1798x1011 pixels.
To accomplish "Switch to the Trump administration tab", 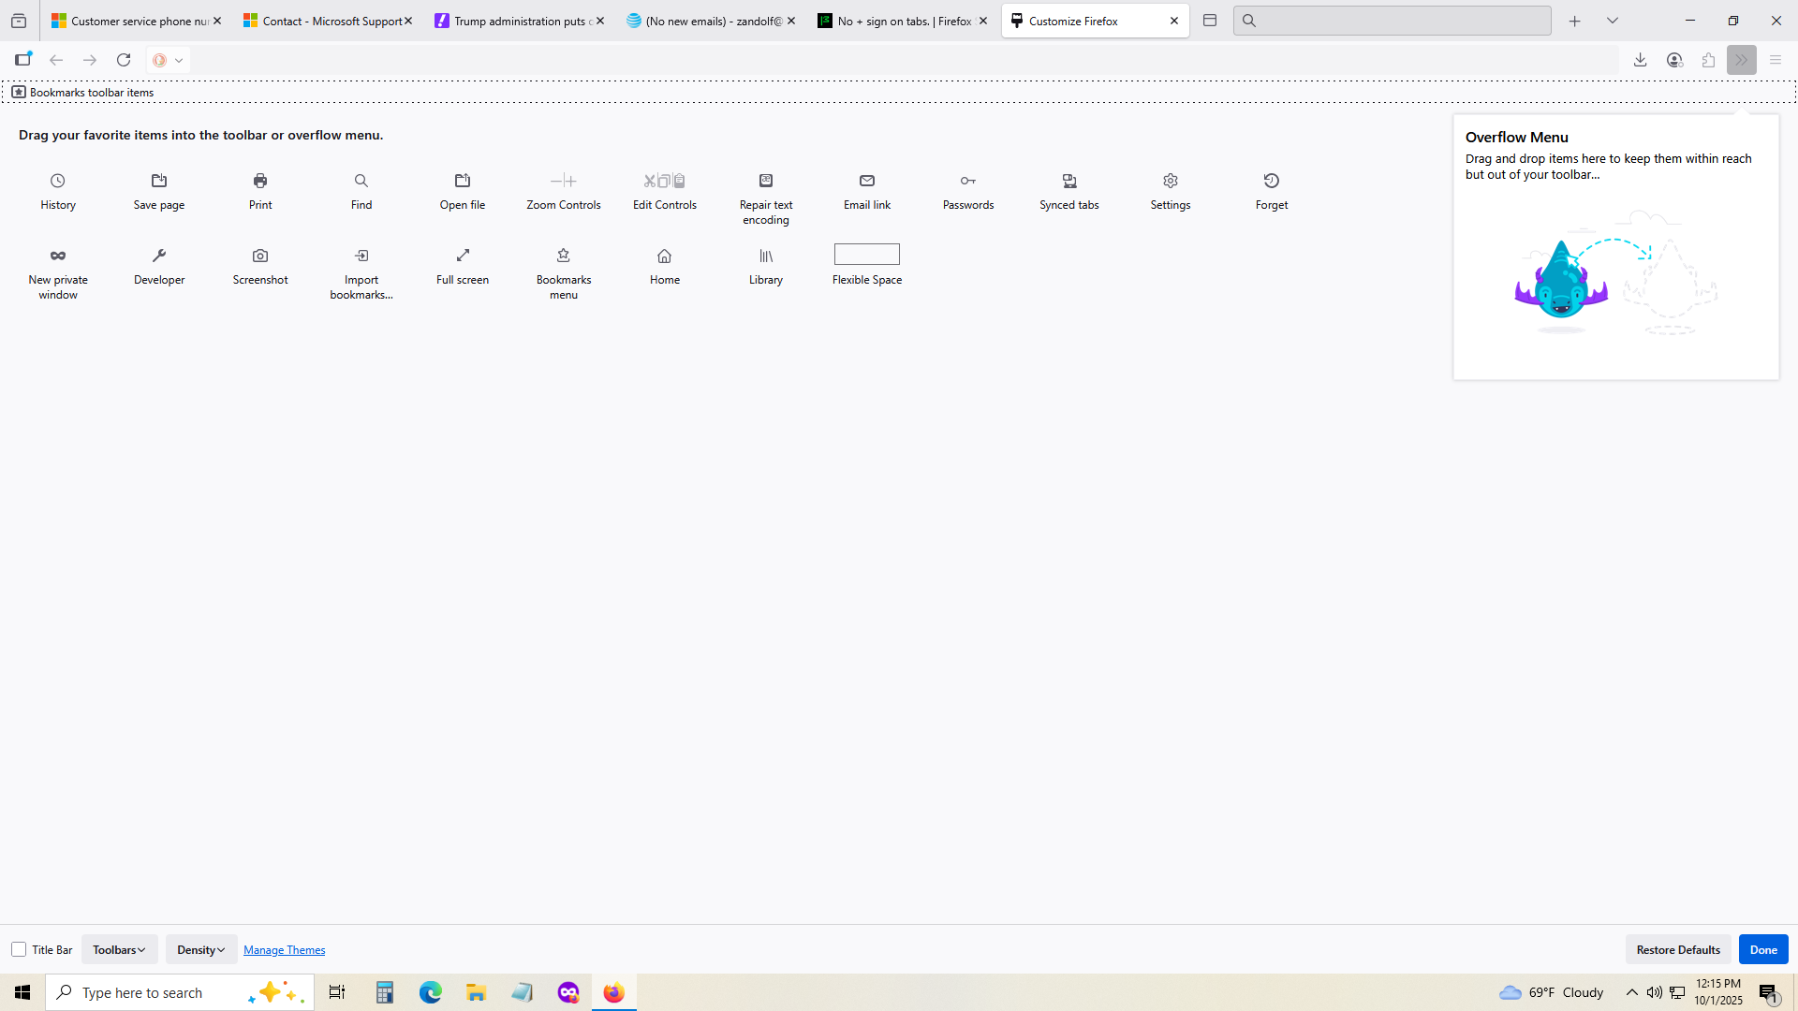I will click(515, 21).
